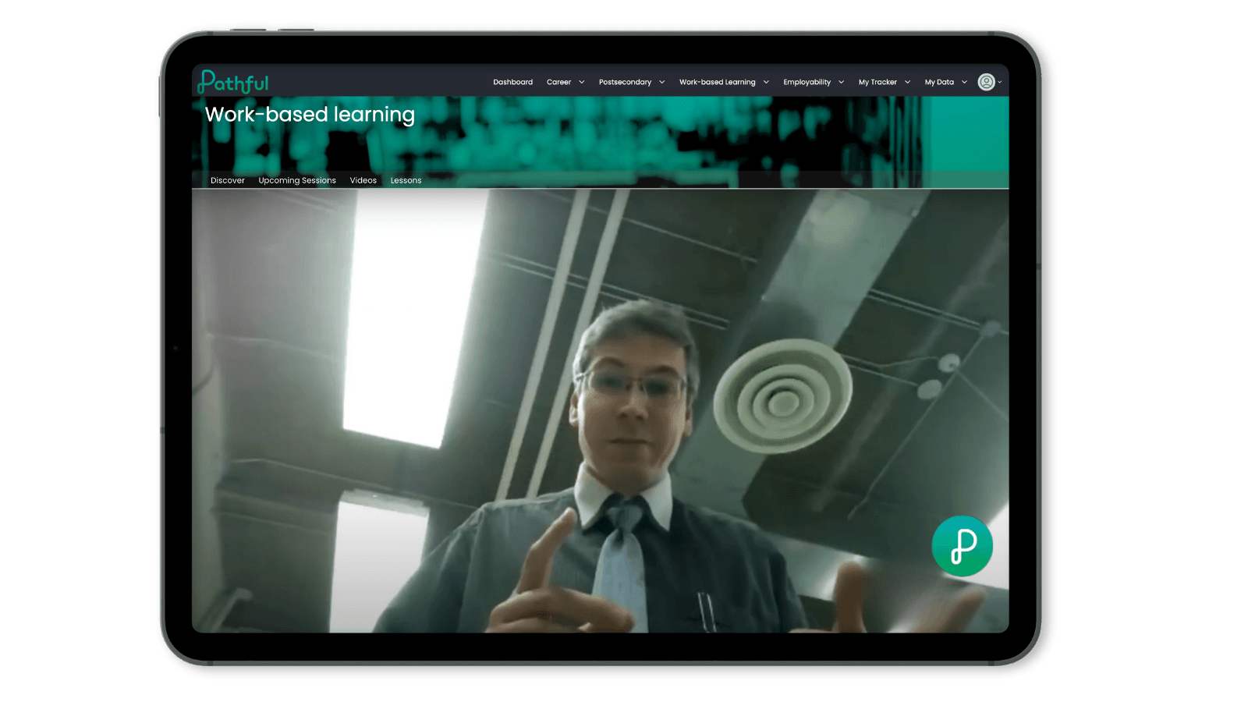Open the My Data menu
Viewport: 1248px width, 702px height.
939,82
